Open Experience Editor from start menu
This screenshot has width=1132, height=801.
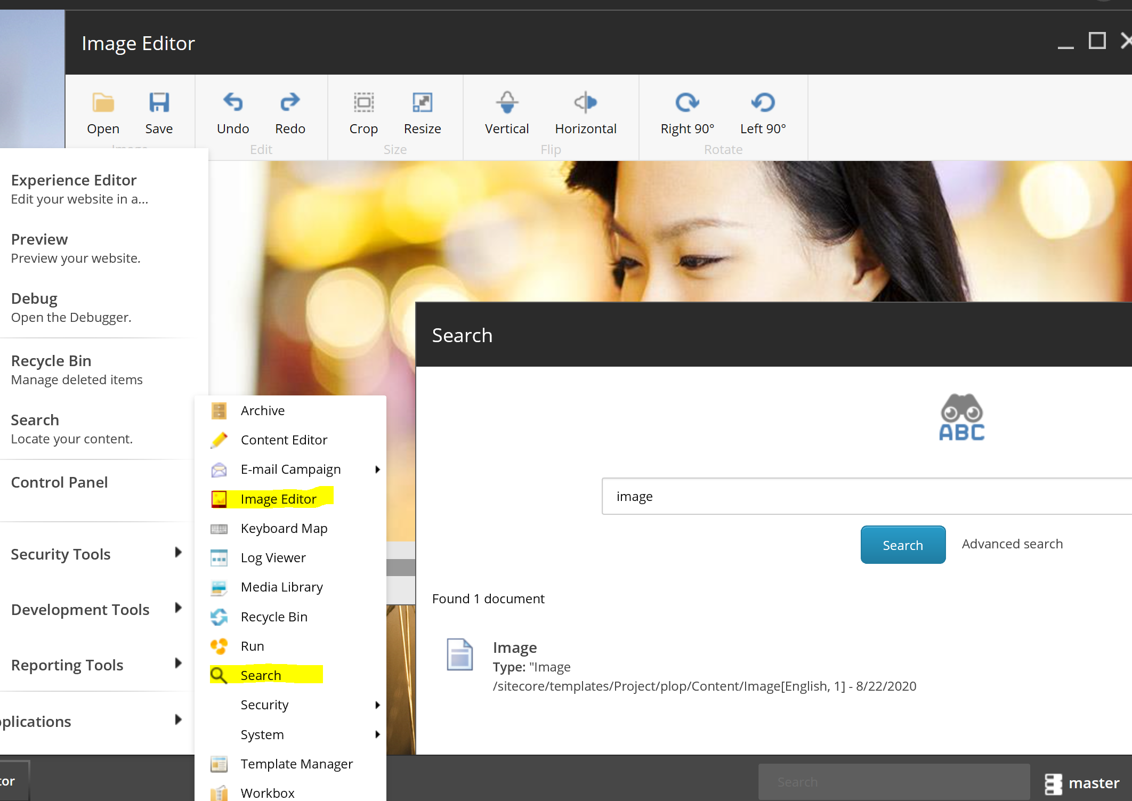80,189
